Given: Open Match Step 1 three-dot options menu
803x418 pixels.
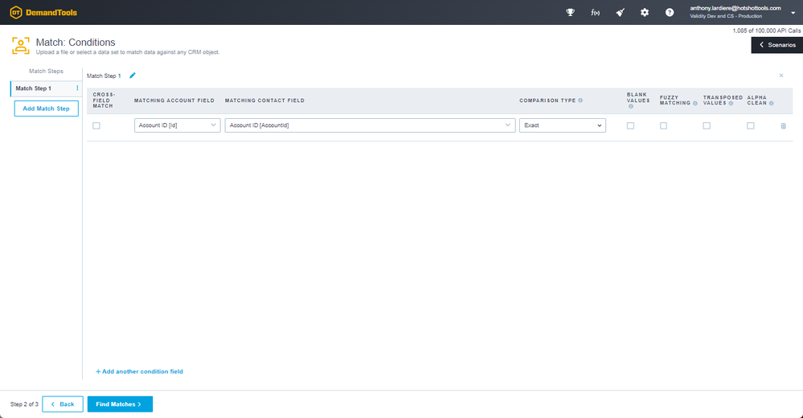Looking at the screenshot, I should 77,88.
